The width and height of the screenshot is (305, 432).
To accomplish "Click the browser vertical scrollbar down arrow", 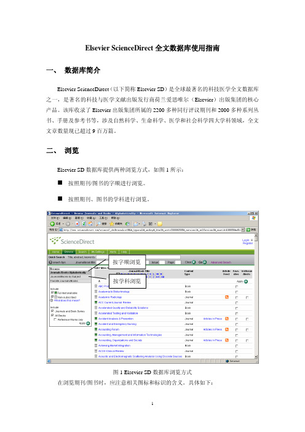I will (256, 357).
